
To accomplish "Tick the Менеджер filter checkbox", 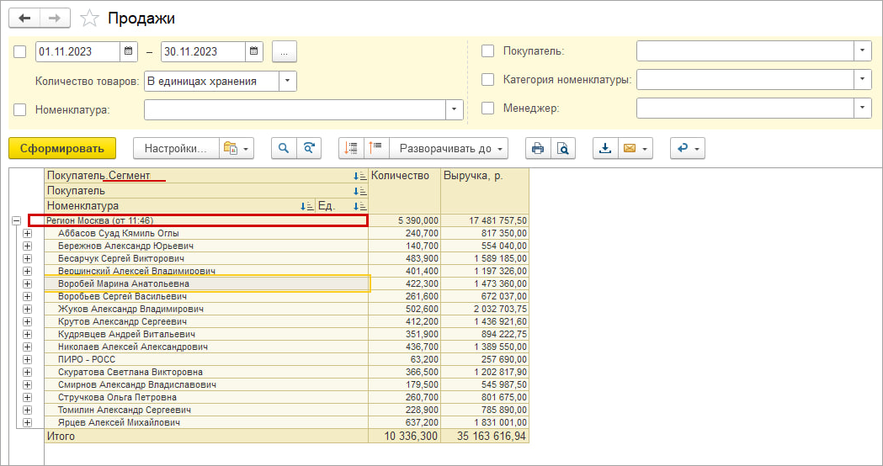I will (x=487, y=109).
